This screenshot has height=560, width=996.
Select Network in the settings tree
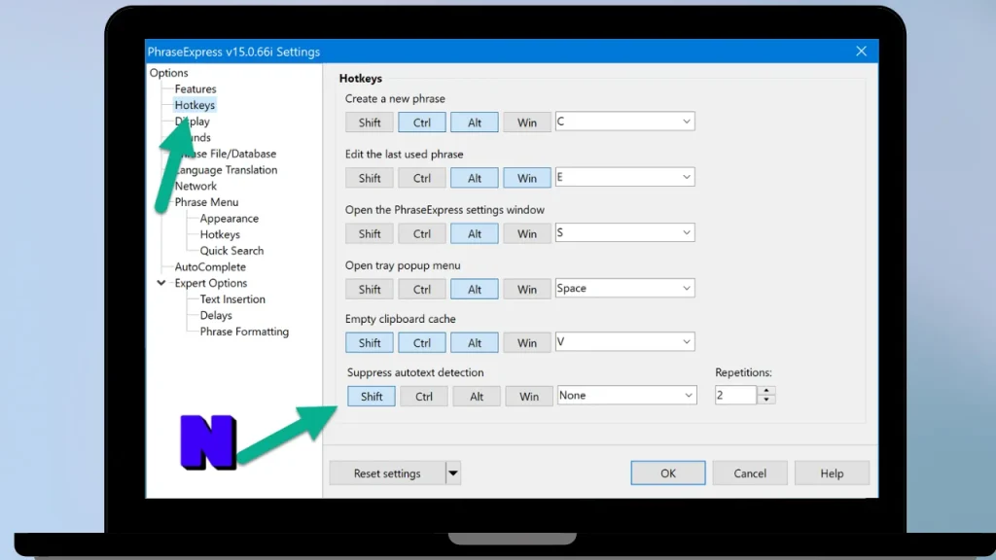[x=196, y=186]
